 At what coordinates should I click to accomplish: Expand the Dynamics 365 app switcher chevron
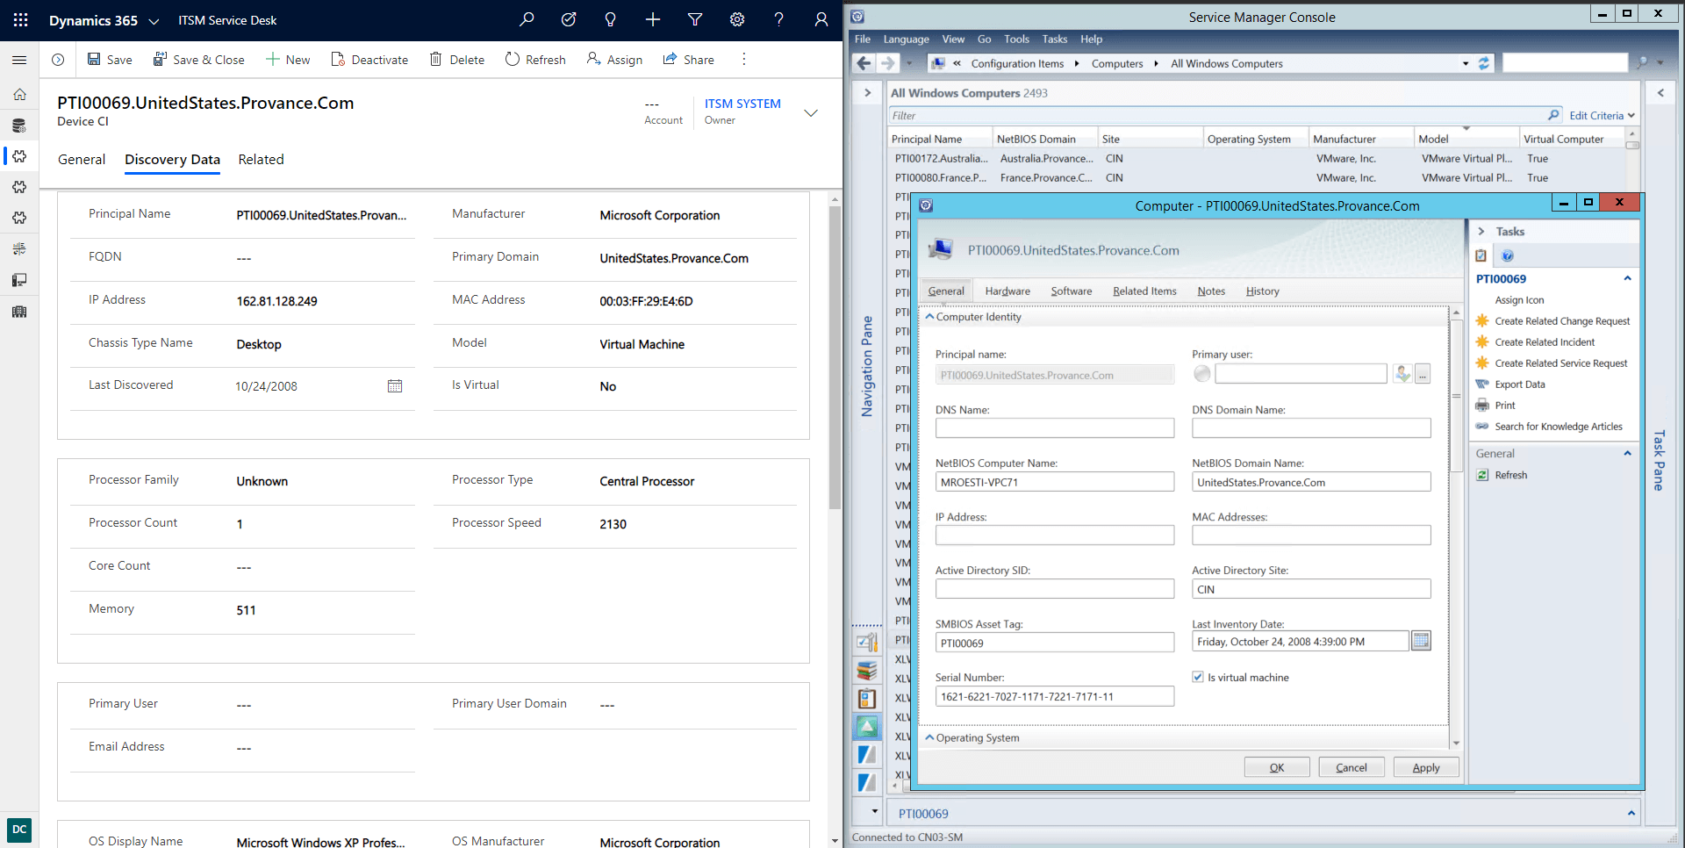[x=154, y=20]
